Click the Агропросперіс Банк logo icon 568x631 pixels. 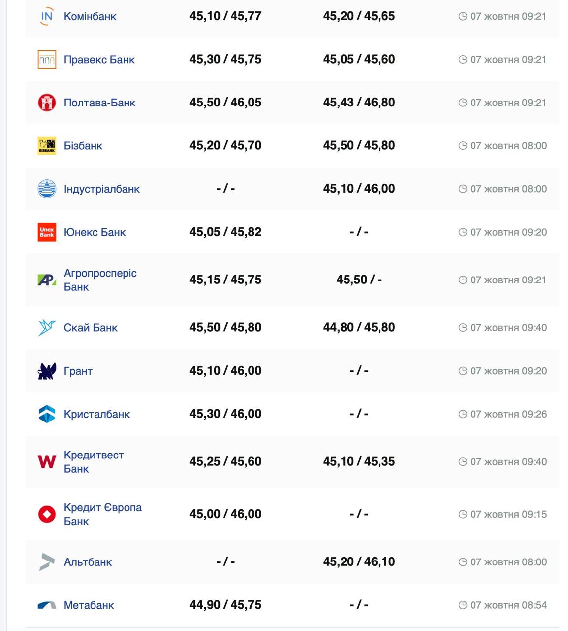[x=47, y=280]
